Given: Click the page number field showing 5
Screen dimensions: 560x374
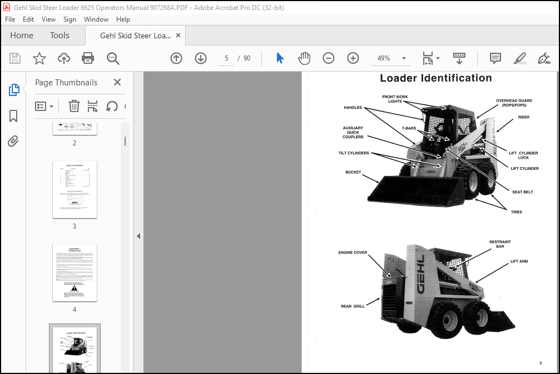Looking at the screenshot, I should 226,58.
